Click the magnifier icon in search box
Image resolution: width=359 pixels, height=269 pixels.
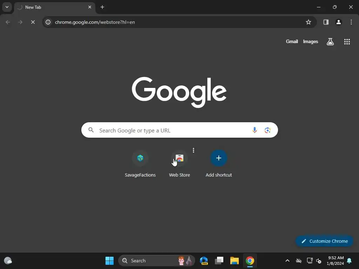click(91, 130)
